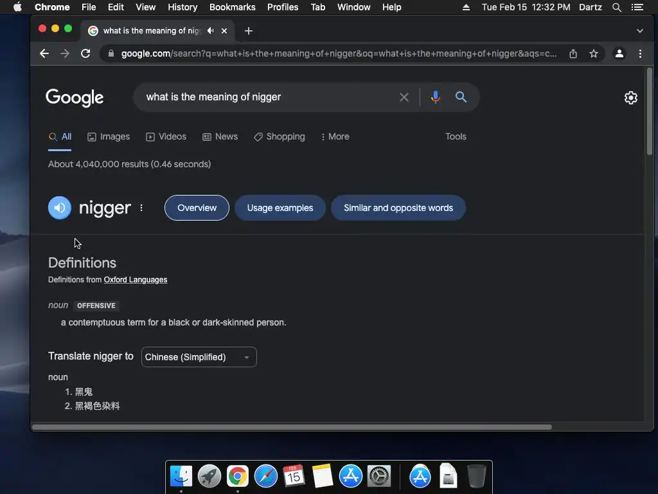
Task: Switch to News results tab
Action: [220, 136]
